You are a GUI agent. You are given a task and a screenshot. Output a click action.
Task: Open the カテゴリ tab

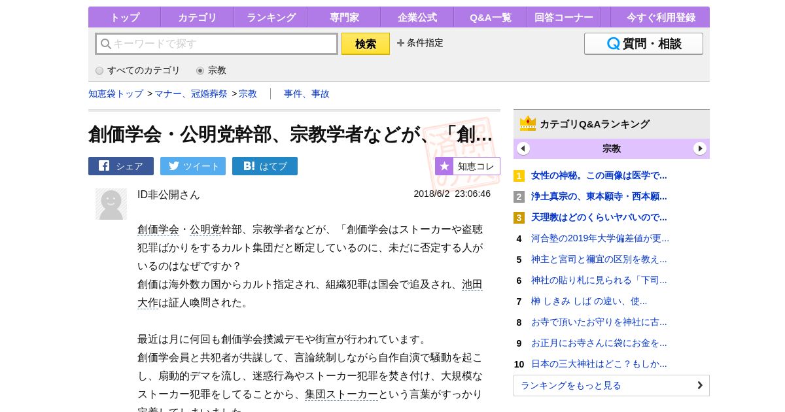tap(197, 18)
